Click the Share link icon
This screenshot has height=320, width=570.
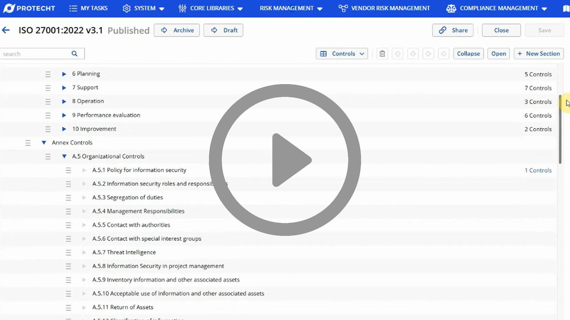click(x=443, y=30)
